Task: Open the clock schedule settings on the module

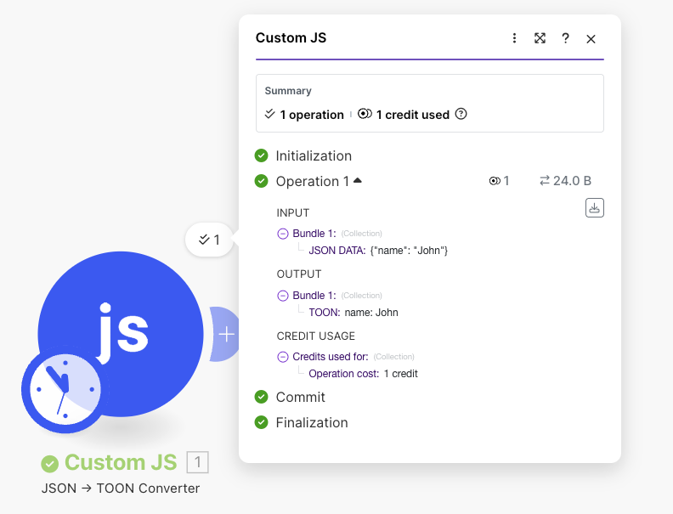Action: [65, 390]
